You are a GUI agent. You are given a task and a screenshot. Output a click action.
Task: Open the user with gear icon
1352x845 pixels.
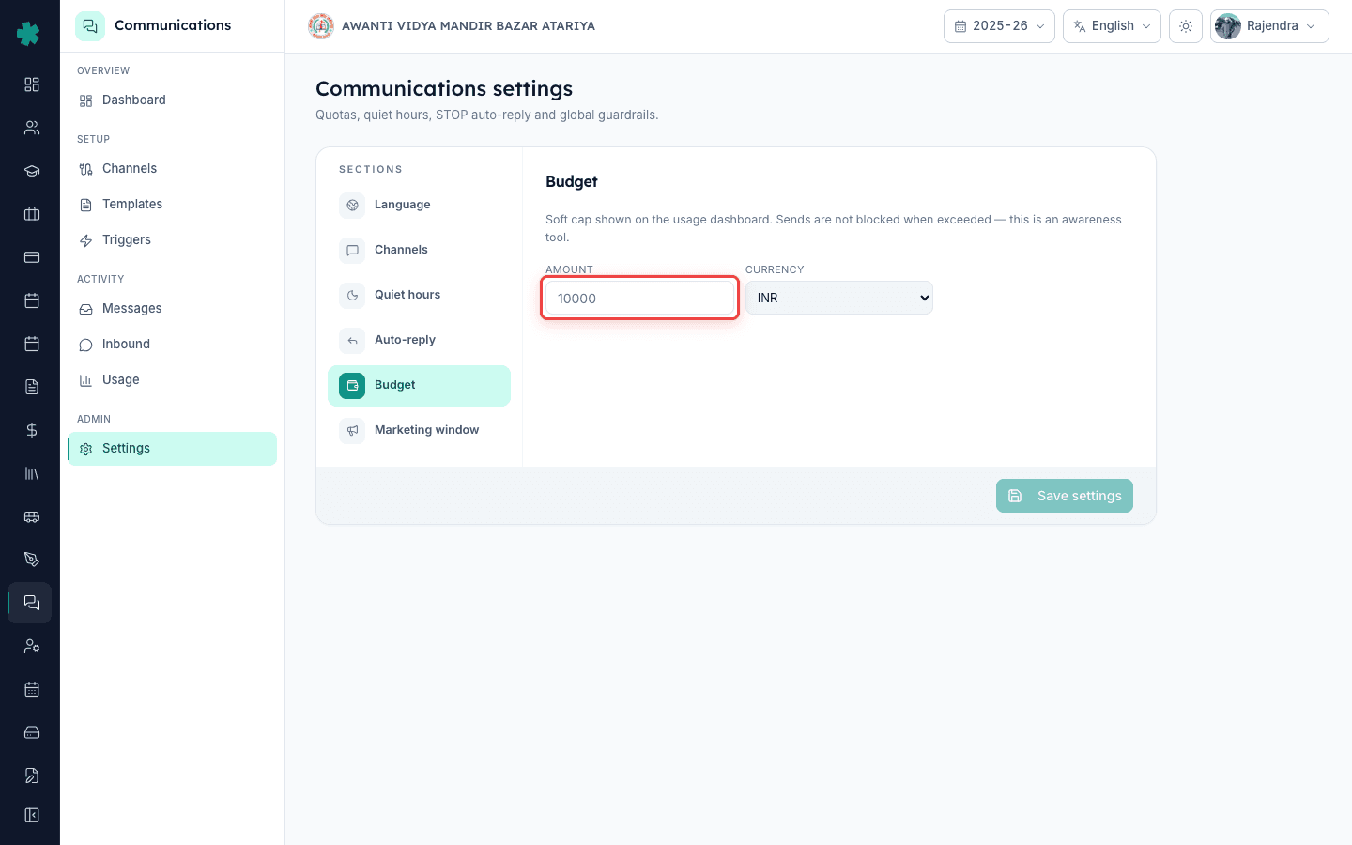click(x=32, y=646)
